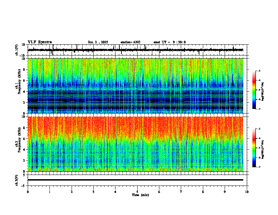
Task: Click time-axis tick label "5"
Action: 137,192
